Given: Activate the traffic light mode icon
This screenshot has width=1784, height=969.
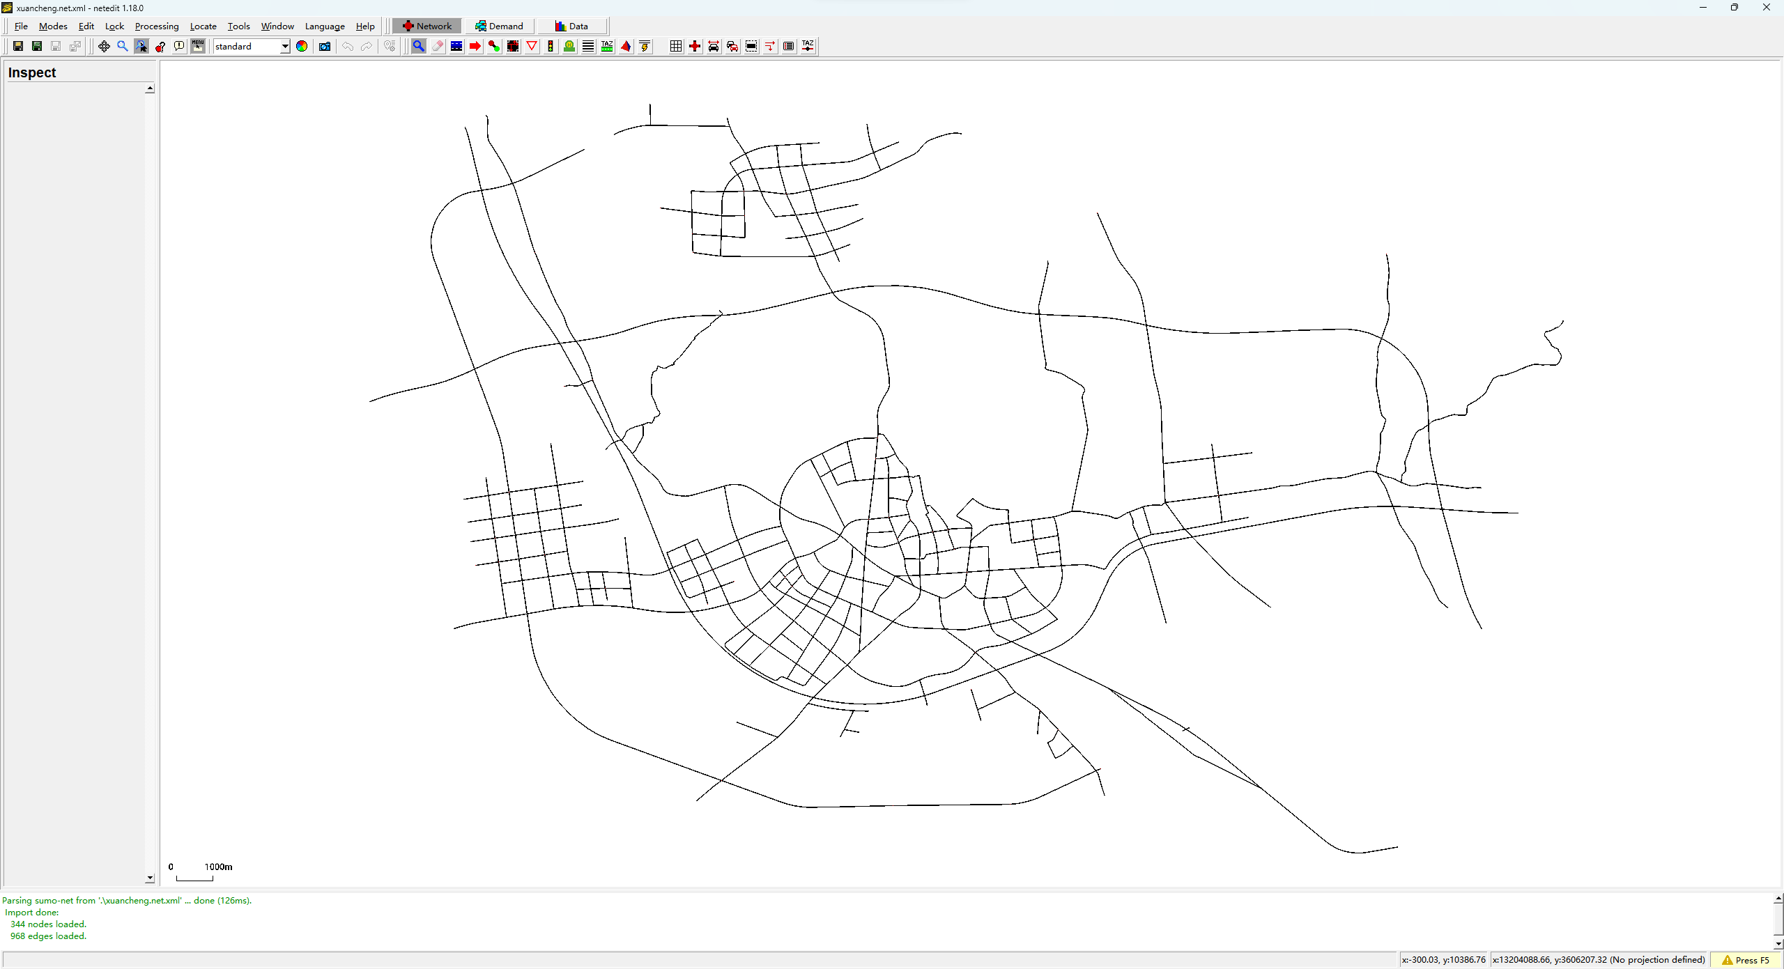Looking at the screenshot, I should tap(551, 47).
